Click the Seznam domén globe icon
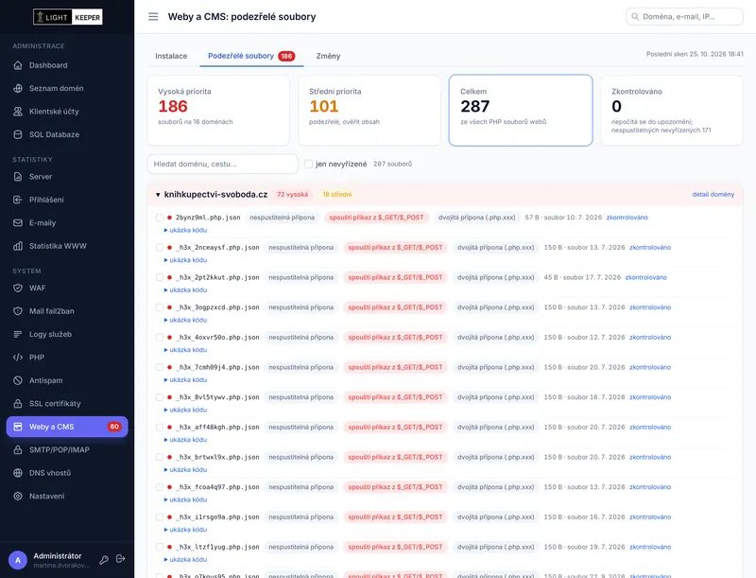 click(x=18, y=88)
